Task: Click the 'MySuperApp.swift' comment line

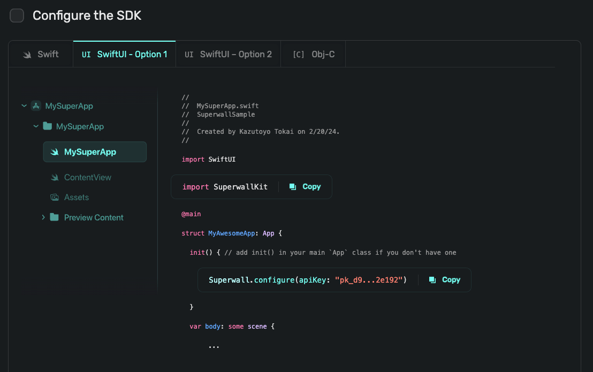Action: pyautogui.click(x=220, y=106)
